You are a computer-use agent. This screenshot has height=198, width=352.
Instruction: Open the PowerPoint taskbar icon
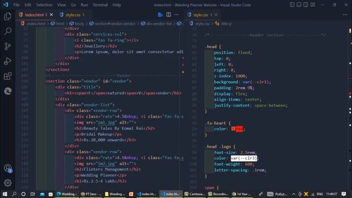(131, 194)
